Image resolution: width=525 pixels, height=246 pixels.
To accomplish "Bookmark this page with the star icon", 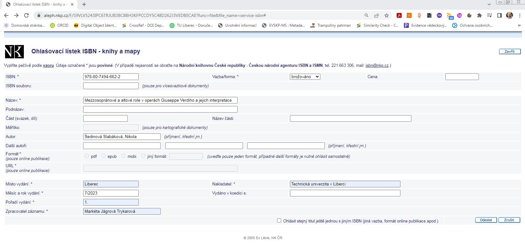I will [x=387, y=15].
